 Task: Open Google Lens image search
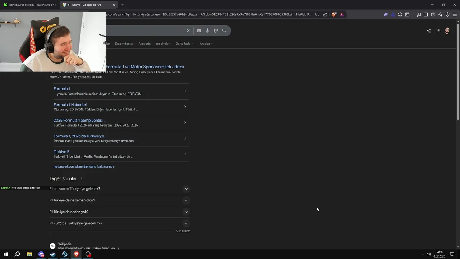pos(216,31)
